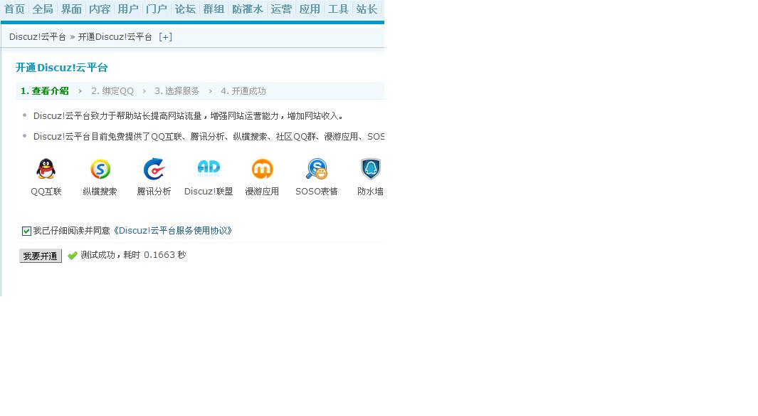Select step 2. 绑定QQ
The image size is (758, 416).
tap(112, 91)
